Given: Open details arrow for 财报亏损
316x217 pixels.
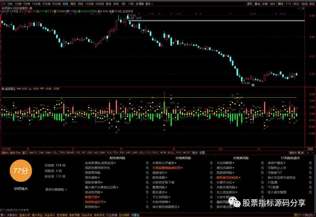Looking at the screenshot, I should [x=147, y=197].
